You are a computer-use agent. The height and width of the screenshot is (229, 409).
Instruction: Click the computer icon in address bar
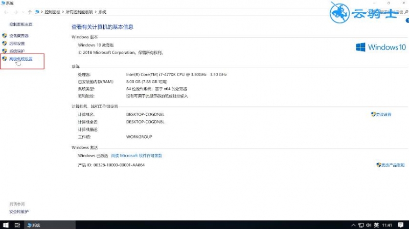coord(37,12)
